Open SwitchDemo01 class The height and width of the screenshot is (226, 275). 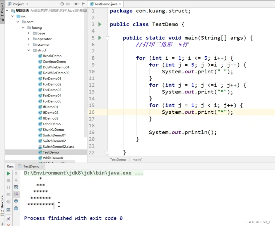[x=52, y=135]
